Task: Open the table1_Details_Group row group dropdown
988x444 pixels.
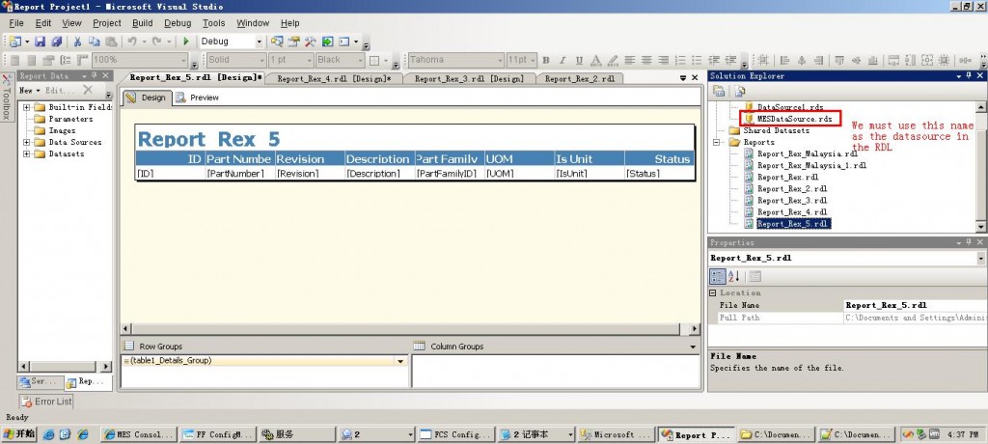Action: coord(399,361)
